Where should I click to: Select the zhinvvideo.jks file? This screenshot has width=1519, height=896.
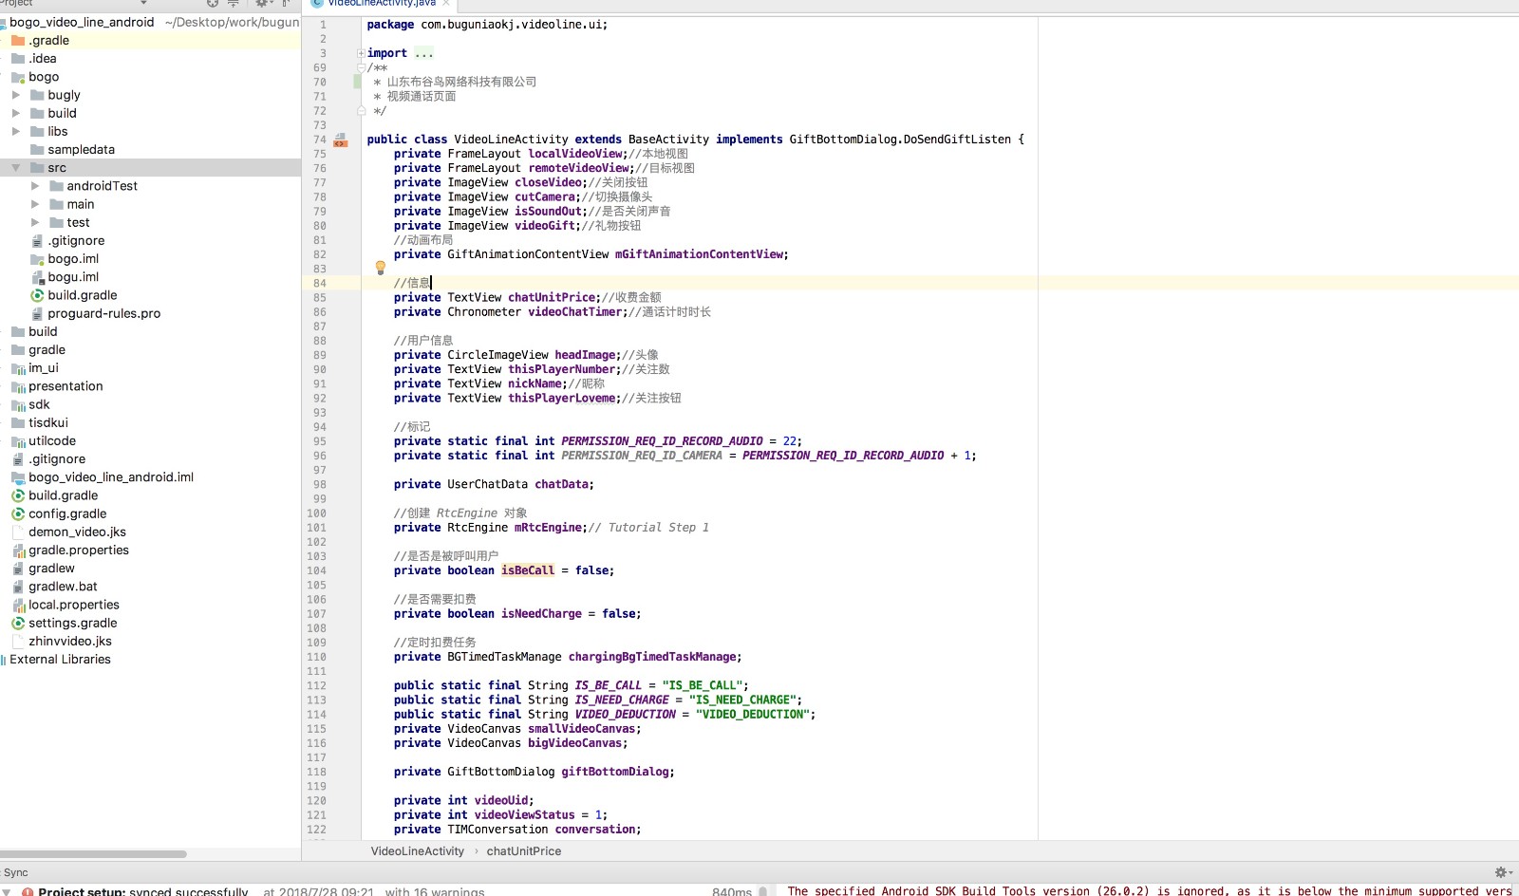click(x=70, y=642)
